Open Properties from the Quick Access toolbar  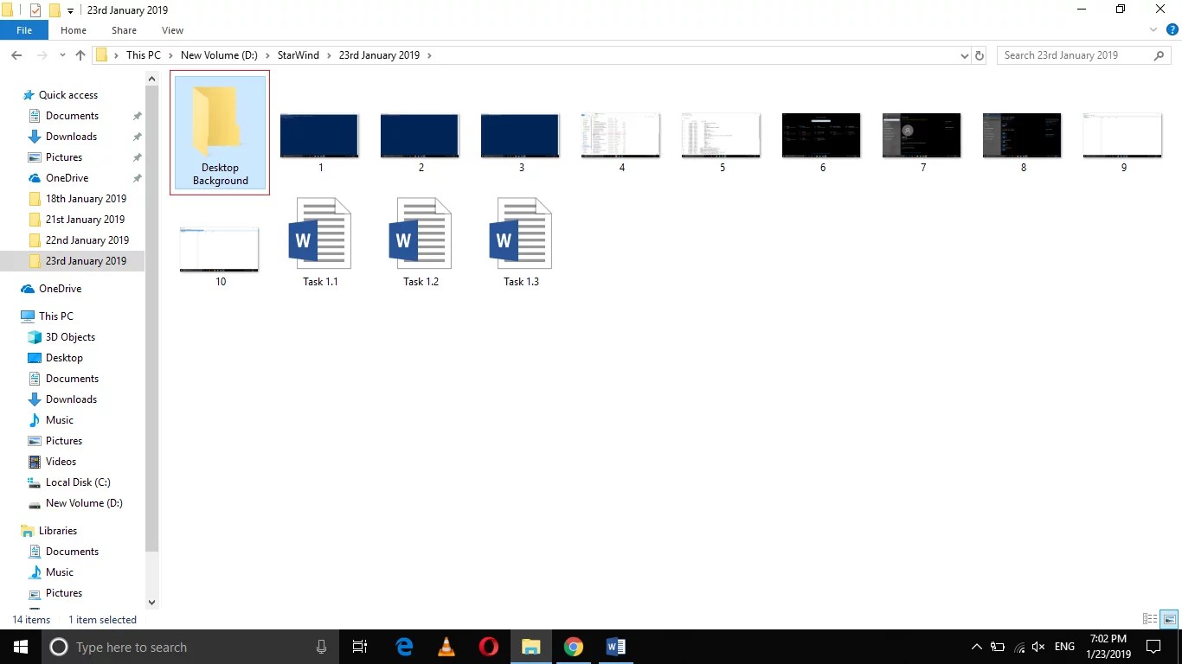35,10
